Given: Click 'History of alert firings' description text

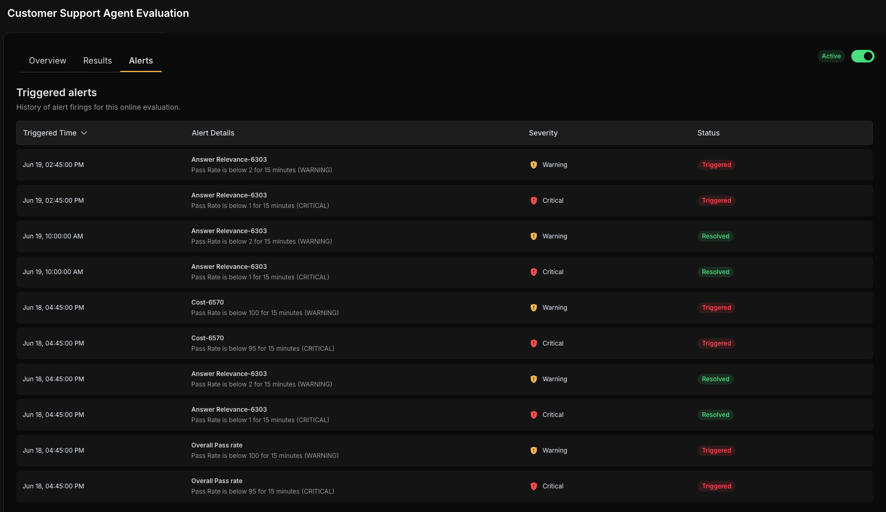Looking at the screenshot, I should point(98,107).
